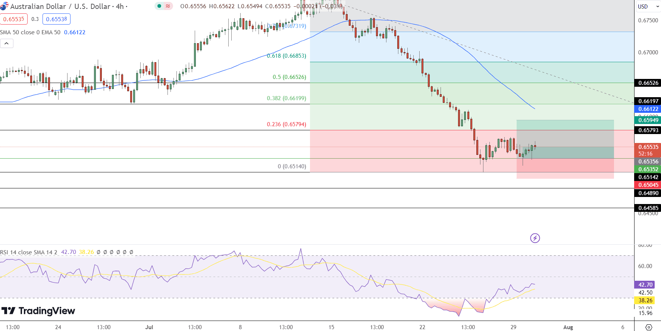The width and height of the screenshot is (661, 331).
Task: Click the 60.00 RSI axis value
Action: tap(645, 266)
